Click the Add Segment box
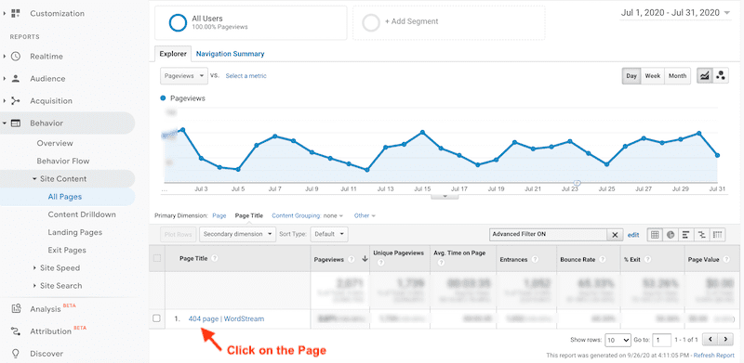Viewport: 744px width, 363px height. pos(448,23)
